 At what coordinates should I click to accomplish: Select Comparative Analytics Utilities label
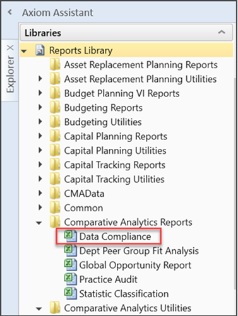(128, 308)
